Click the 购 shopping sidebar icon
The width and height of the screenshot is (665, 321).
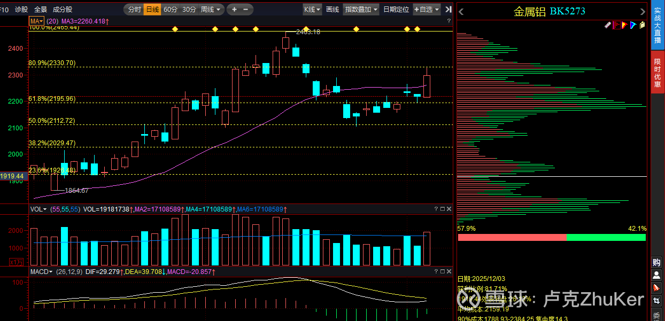pyautogui.click(x=656, y=262)
